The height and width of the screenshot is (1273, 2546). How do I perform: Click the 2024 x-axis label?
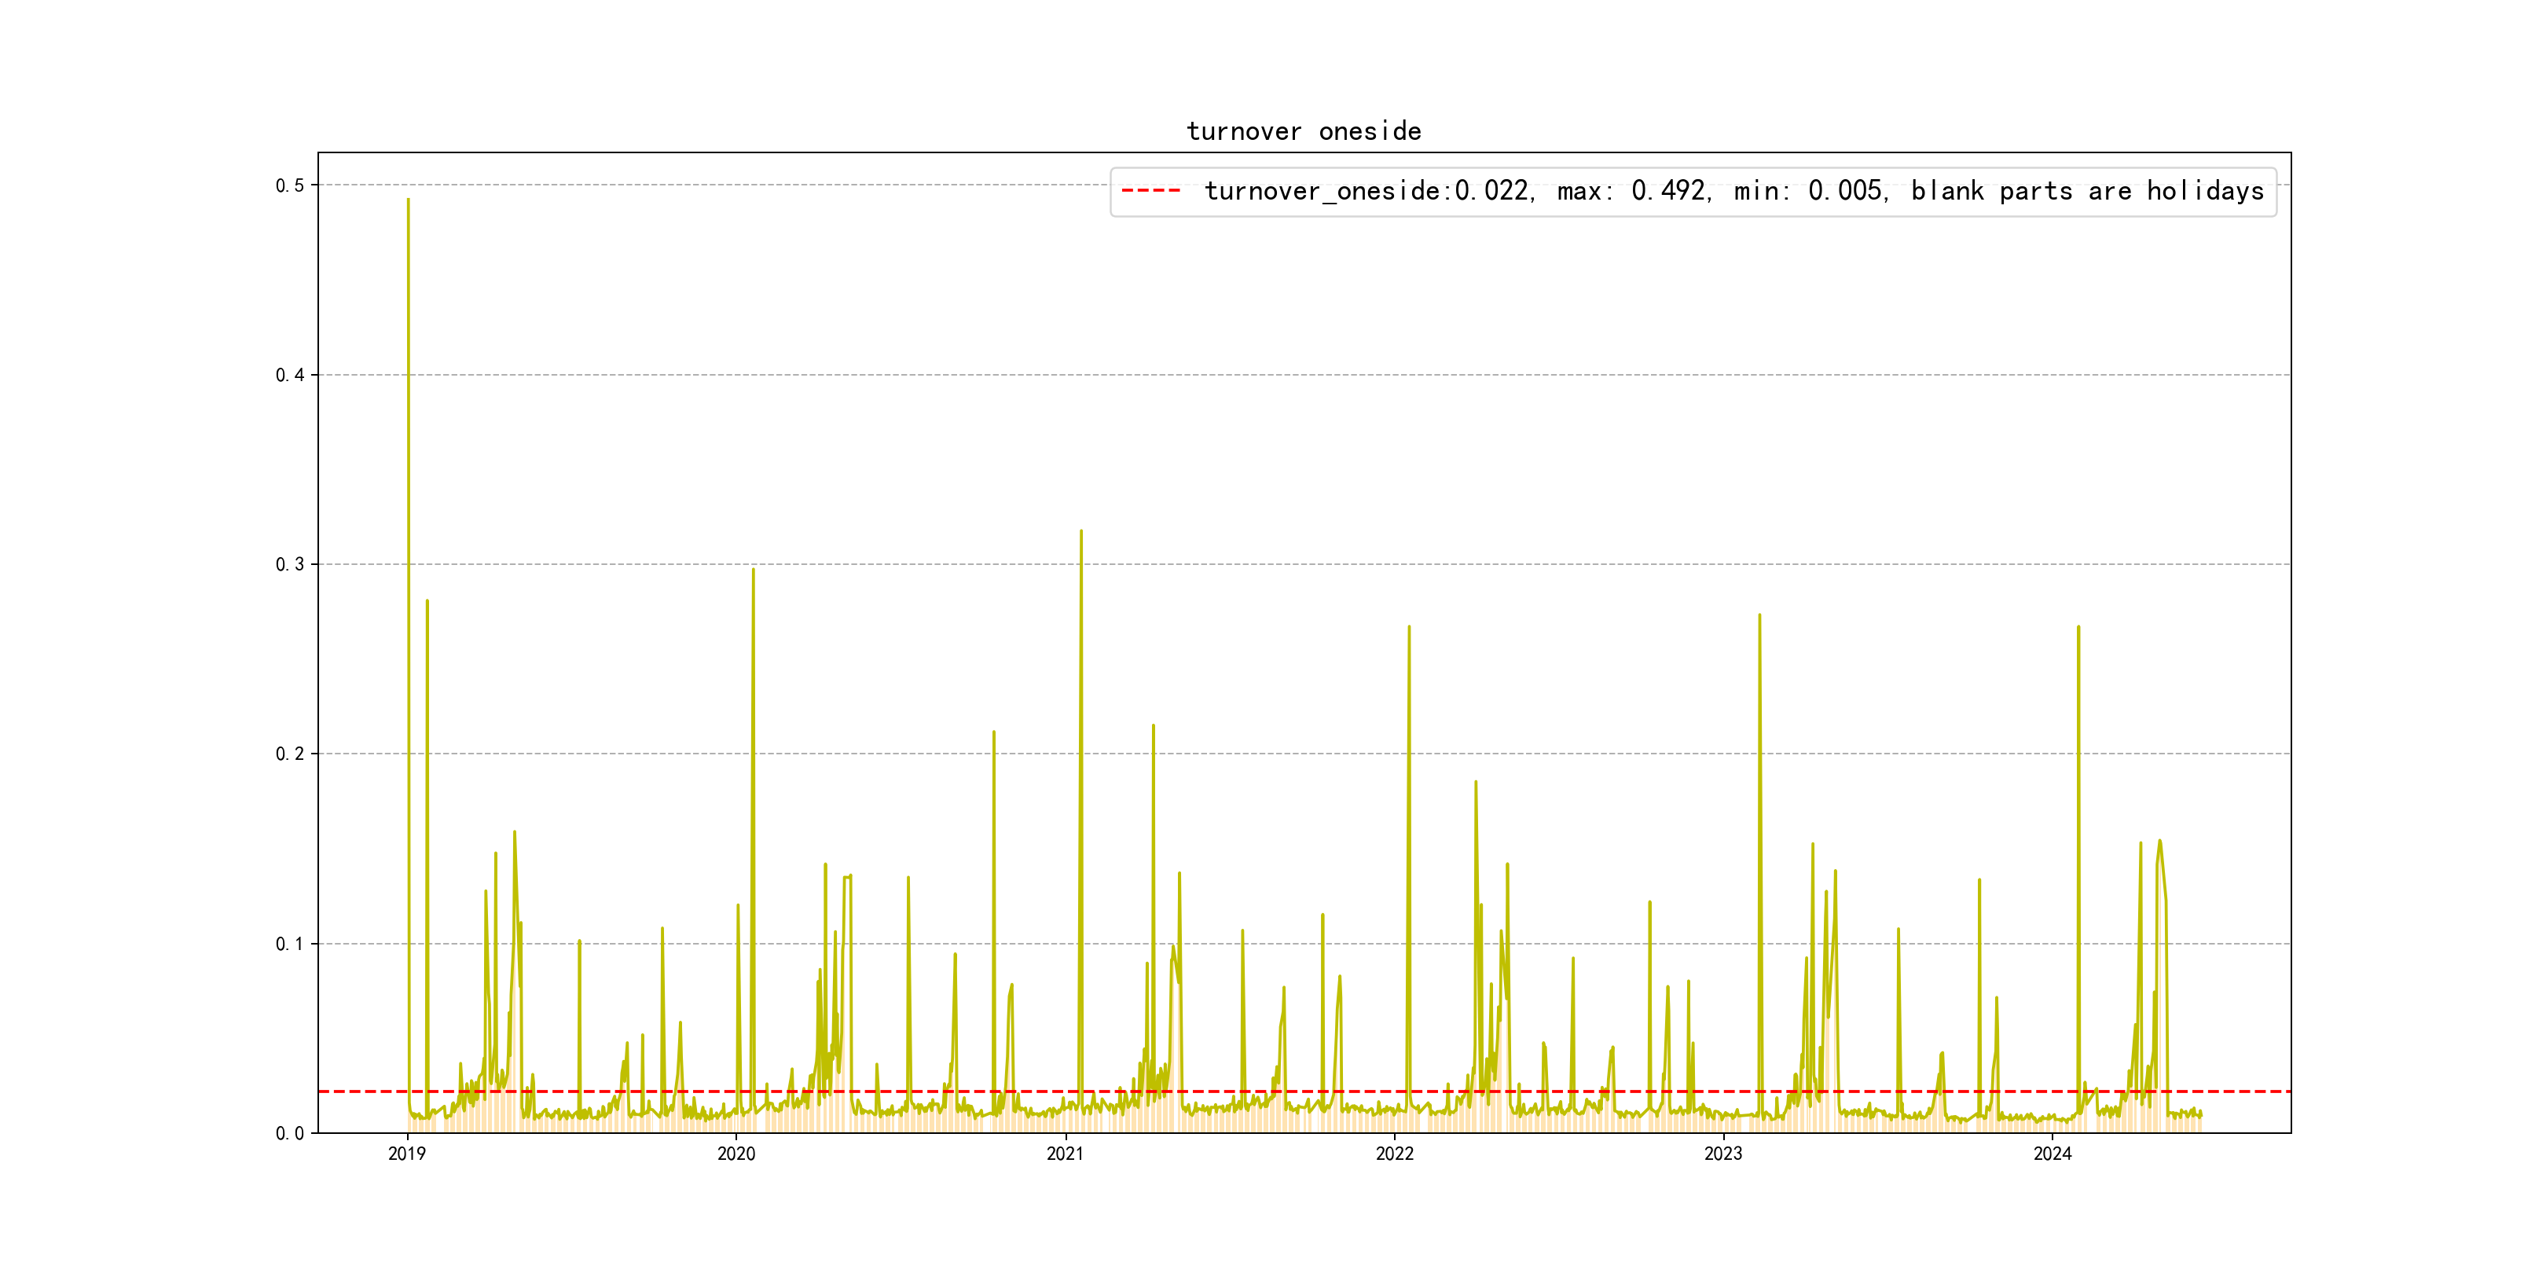pyautogui.click(x=2052, y=1154)
